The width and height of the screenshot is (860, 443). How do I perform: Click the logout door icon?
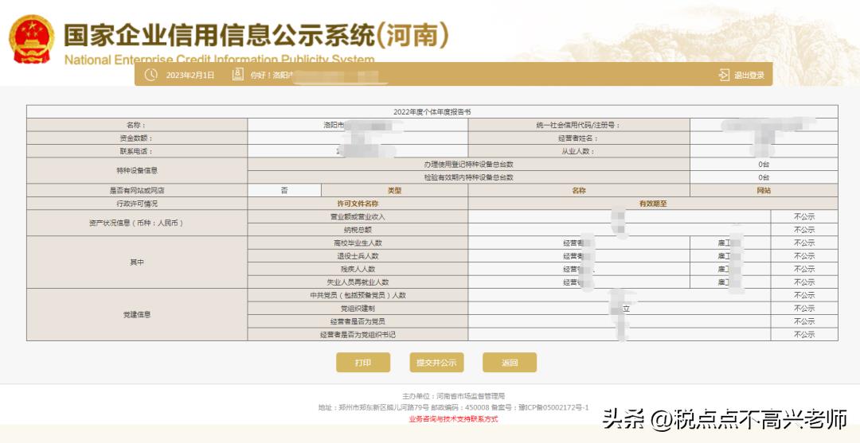[x=723, y=75]
